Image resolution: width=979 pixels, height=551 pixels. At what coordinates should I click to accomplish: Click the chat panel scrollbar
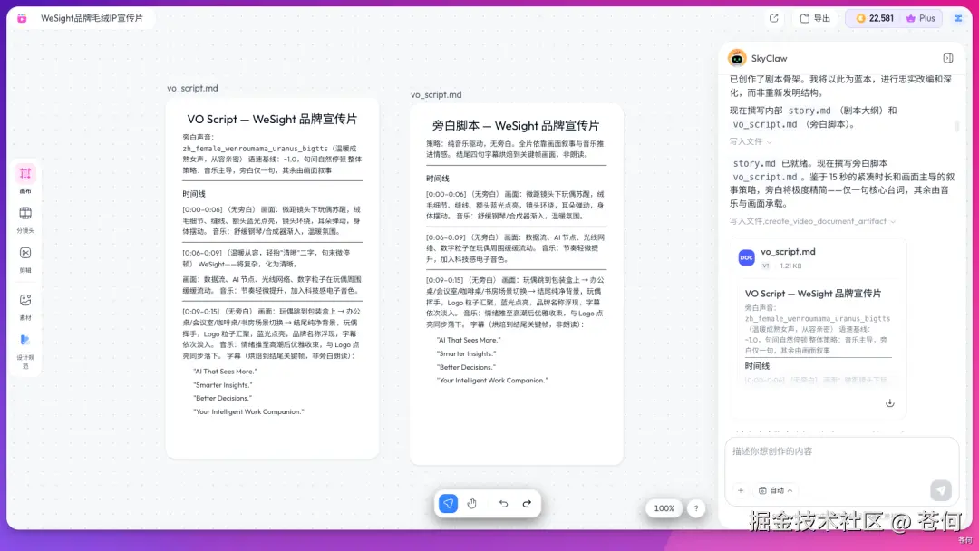[x=956, y=126]
